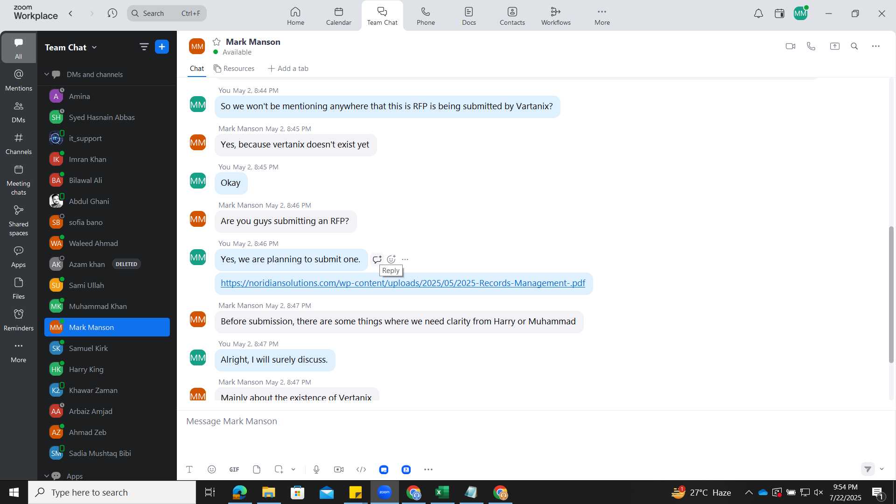The height and width of the screenshot is (504, 896).
Task: Collapse the DMs and channels section
Action: tap(47, 74)
